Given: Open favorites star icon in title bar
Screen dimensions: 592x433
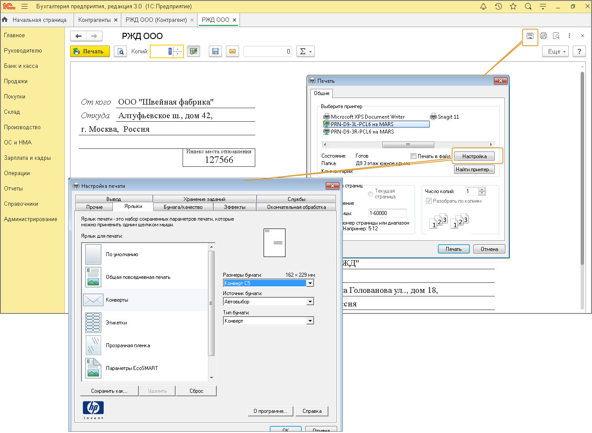Looking at the screenshot, I should pos(513,7).
